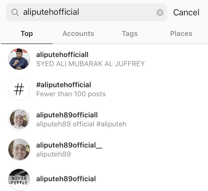
Task: Open the #aliputehofficial hashtag result
Action: click(64, 85)
